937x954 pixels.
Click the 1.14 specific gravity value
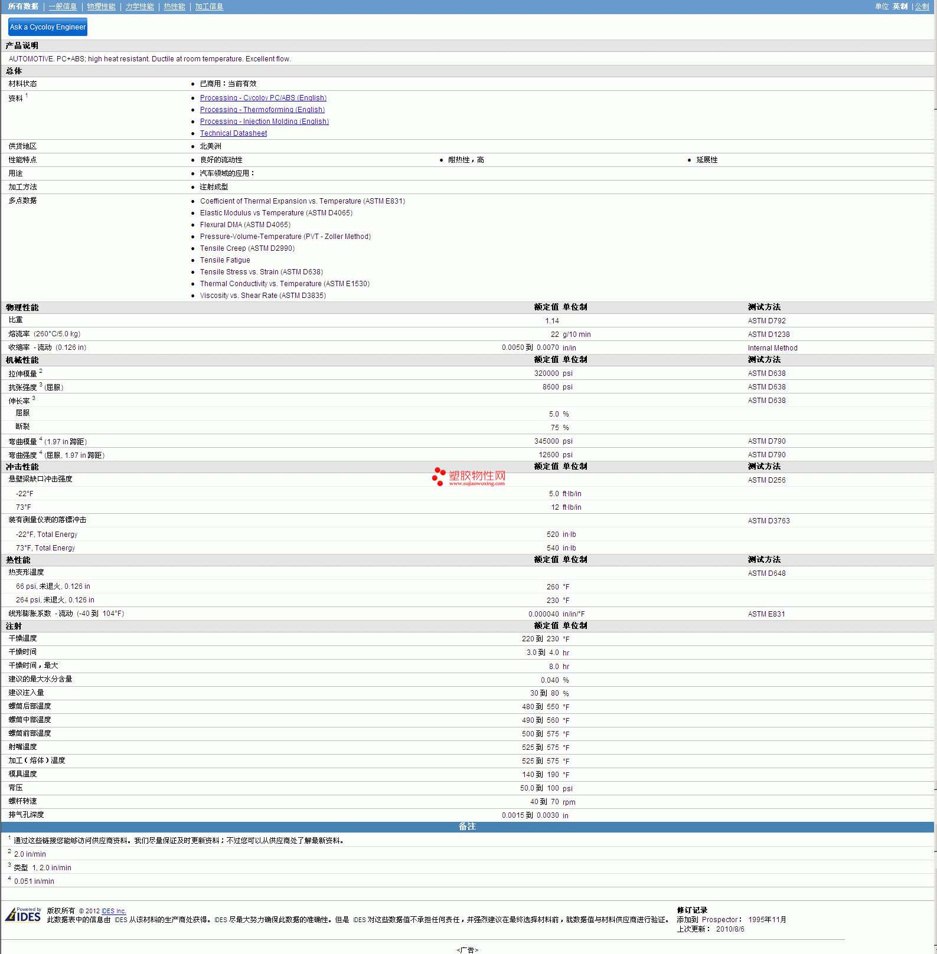click(x=552, y=321)
